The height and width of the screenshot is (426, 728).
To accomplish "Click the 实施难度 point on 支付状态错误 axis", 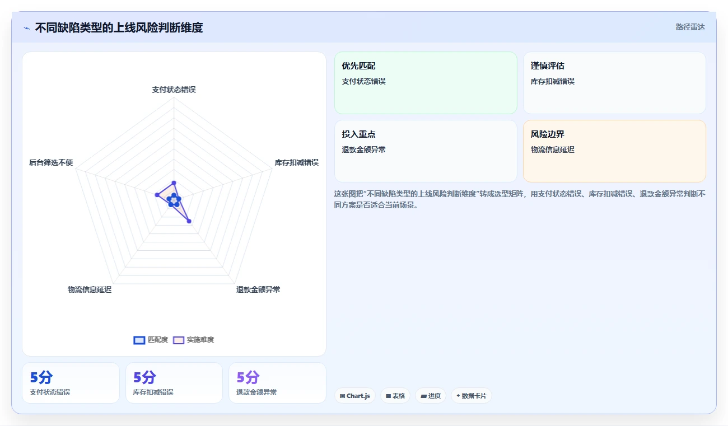I will tap(174, 182).
